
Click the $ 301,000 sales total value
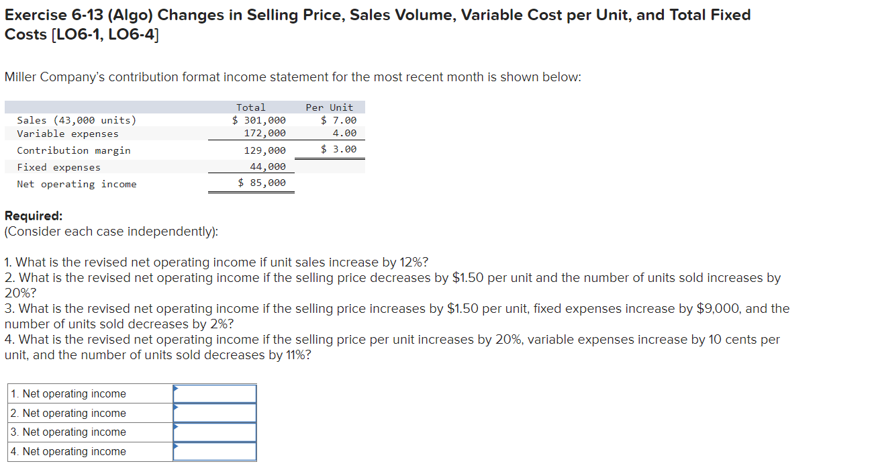(x=259, y=120)
